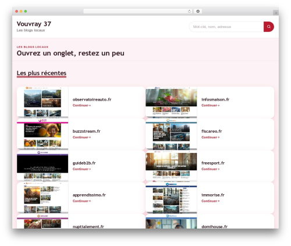Open the Vouvray 37 site title
This screenshot has height=246, width=291.
point(34,24)
